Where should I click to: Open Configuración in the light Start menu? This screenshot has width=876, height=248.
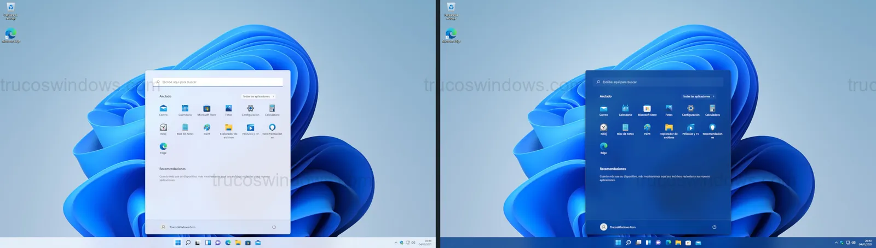(250, 109)
